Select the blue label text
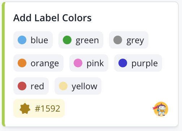Viewport: 182px width, 131px height. [x=39, y=40]
